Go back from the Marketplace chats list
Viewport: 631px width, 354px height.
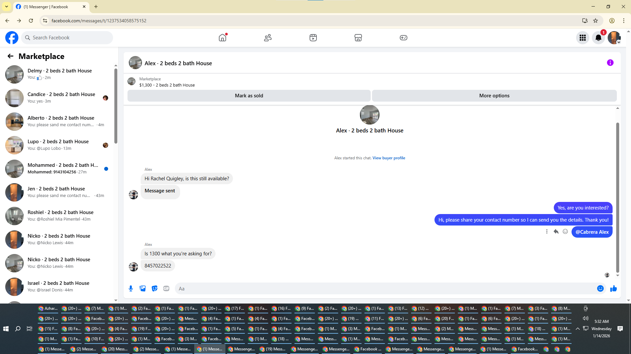click(11, 56)
